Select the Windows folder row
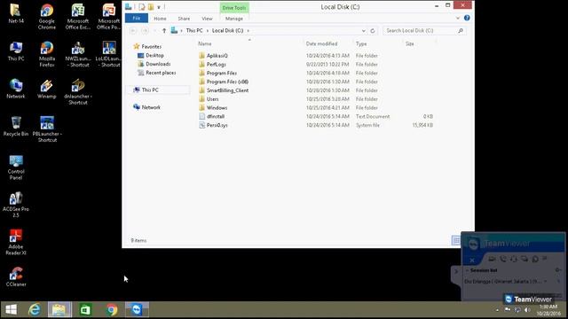The image size is (568, 319). (x=315, y=108)
